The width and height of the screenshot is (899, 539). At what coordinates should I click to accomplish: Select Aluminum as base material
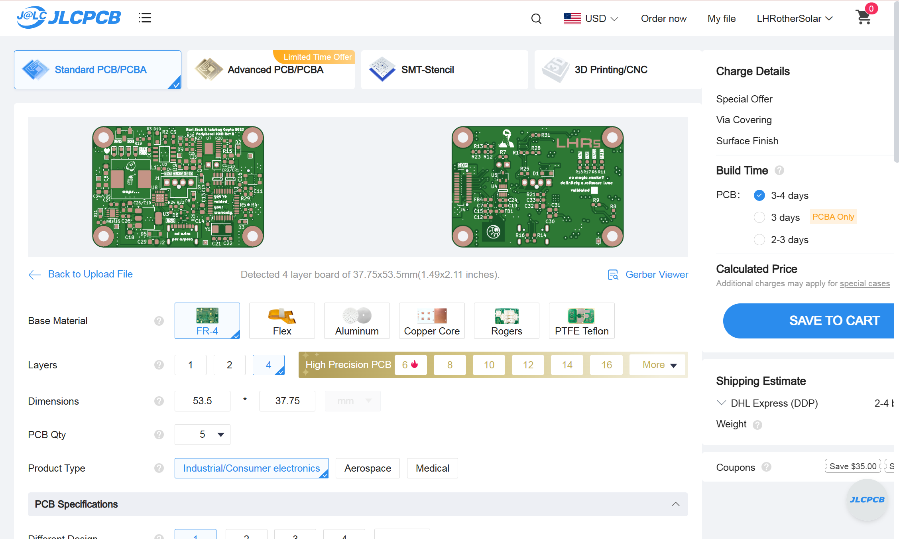coord(356,321)
